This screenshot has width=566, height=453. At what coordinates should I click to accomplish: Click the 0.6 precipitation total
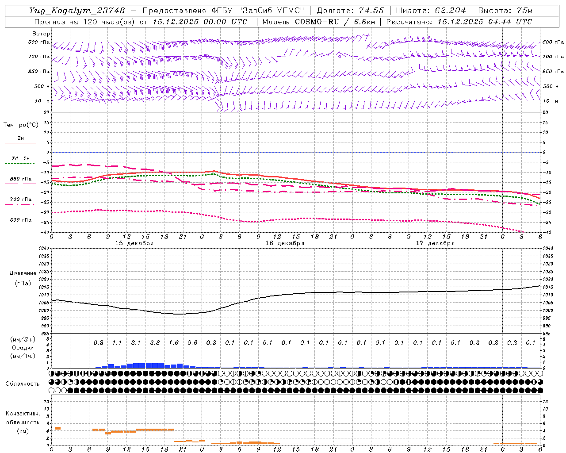192,342
